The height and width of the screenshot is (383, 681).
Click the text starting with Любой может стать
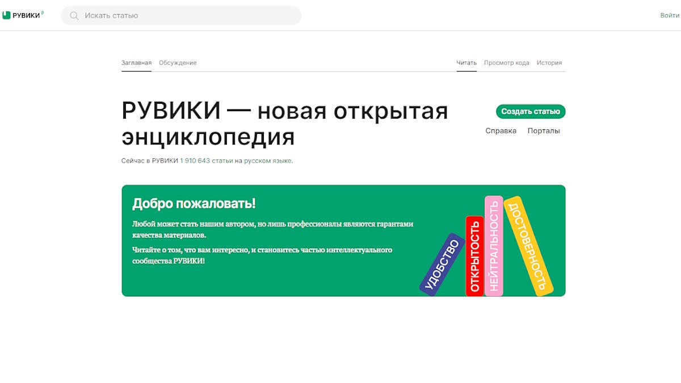[x=273, y=229]
